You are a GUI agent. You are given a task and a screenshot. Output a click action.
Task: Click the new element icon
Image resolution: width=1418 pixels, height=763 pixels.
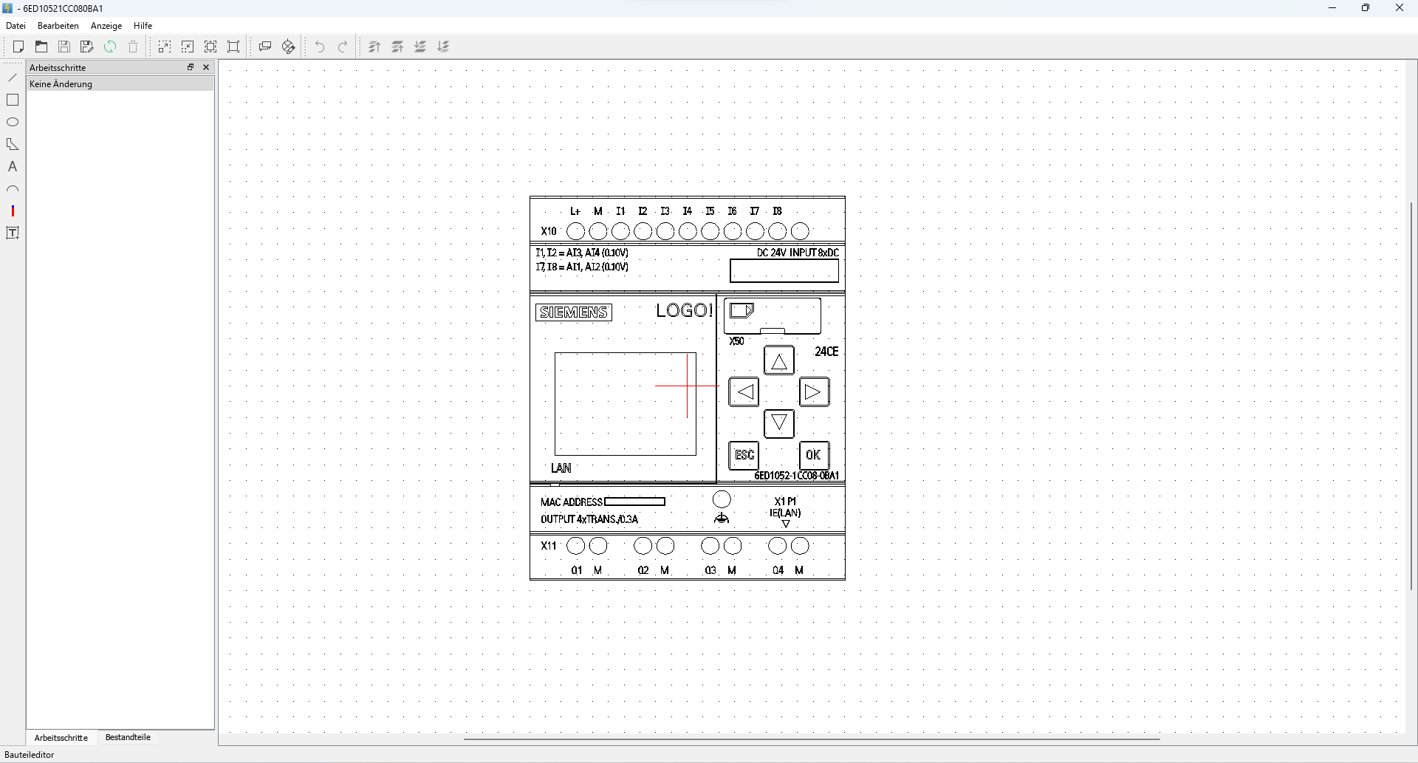tap(18, 47)
